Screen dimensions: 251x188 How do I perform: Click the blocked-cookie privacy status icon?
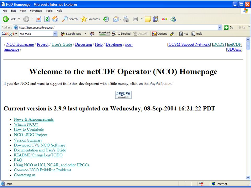pos(201,184)
